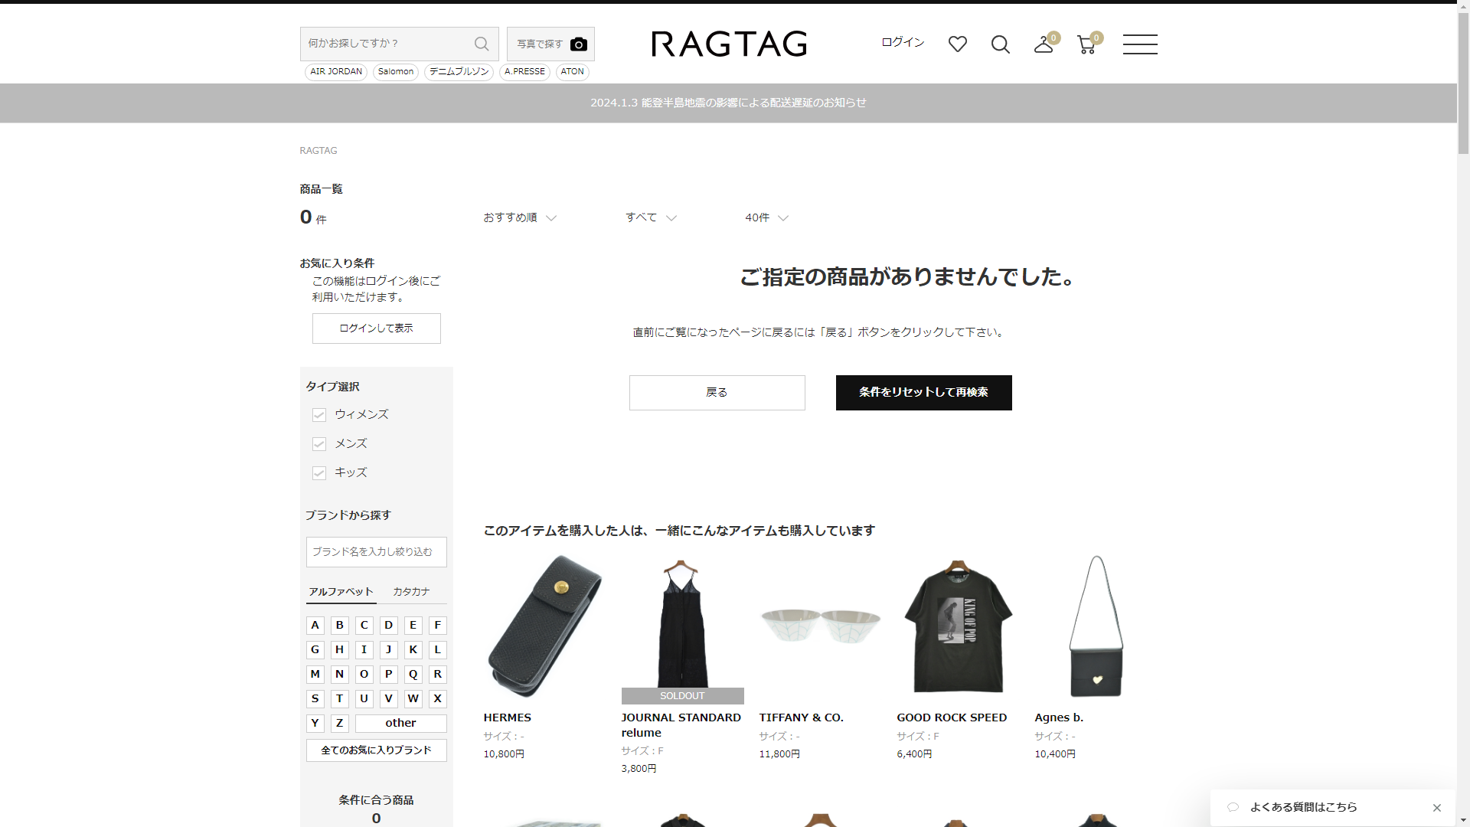Select the アルファベット brand tab

(341, 592)
